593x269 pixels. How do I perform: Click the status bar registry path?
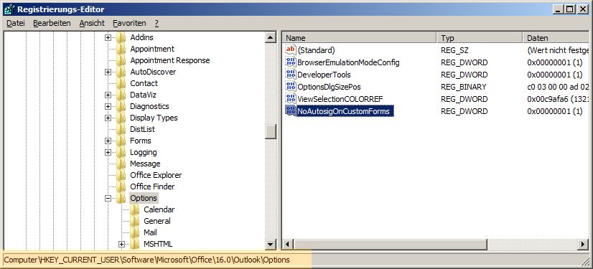146,260
